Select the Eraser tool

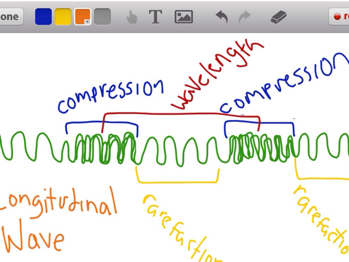278,17
